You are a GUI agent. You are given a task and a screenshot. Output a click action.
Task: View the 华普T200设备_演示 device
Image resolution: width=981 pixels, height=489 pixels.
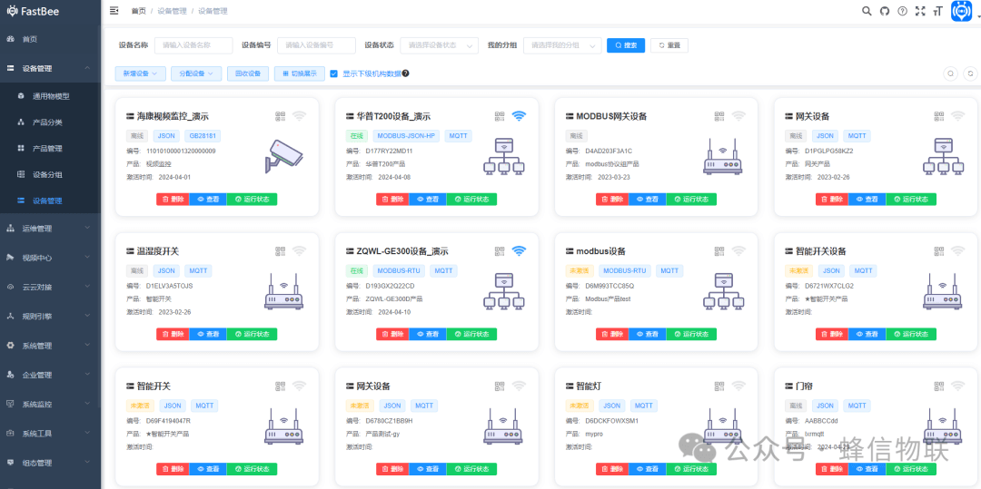coord(428,200)
